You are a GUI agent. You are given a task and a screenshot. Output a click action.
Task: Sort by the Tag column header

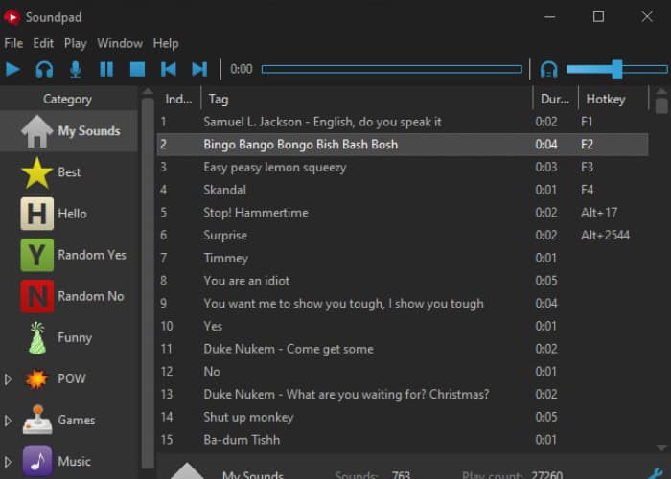[x=367, y=100]
